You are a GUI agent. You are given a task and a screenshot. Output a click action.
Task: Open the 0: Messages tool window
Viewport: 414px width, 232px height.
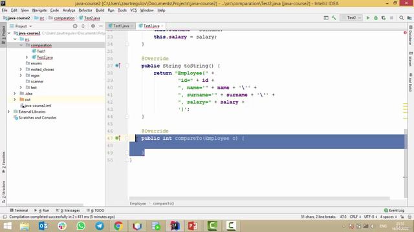tap(68, 211)
